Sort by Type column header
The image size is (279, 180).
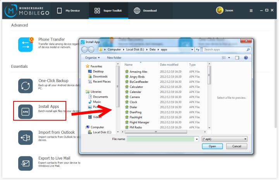192,65
